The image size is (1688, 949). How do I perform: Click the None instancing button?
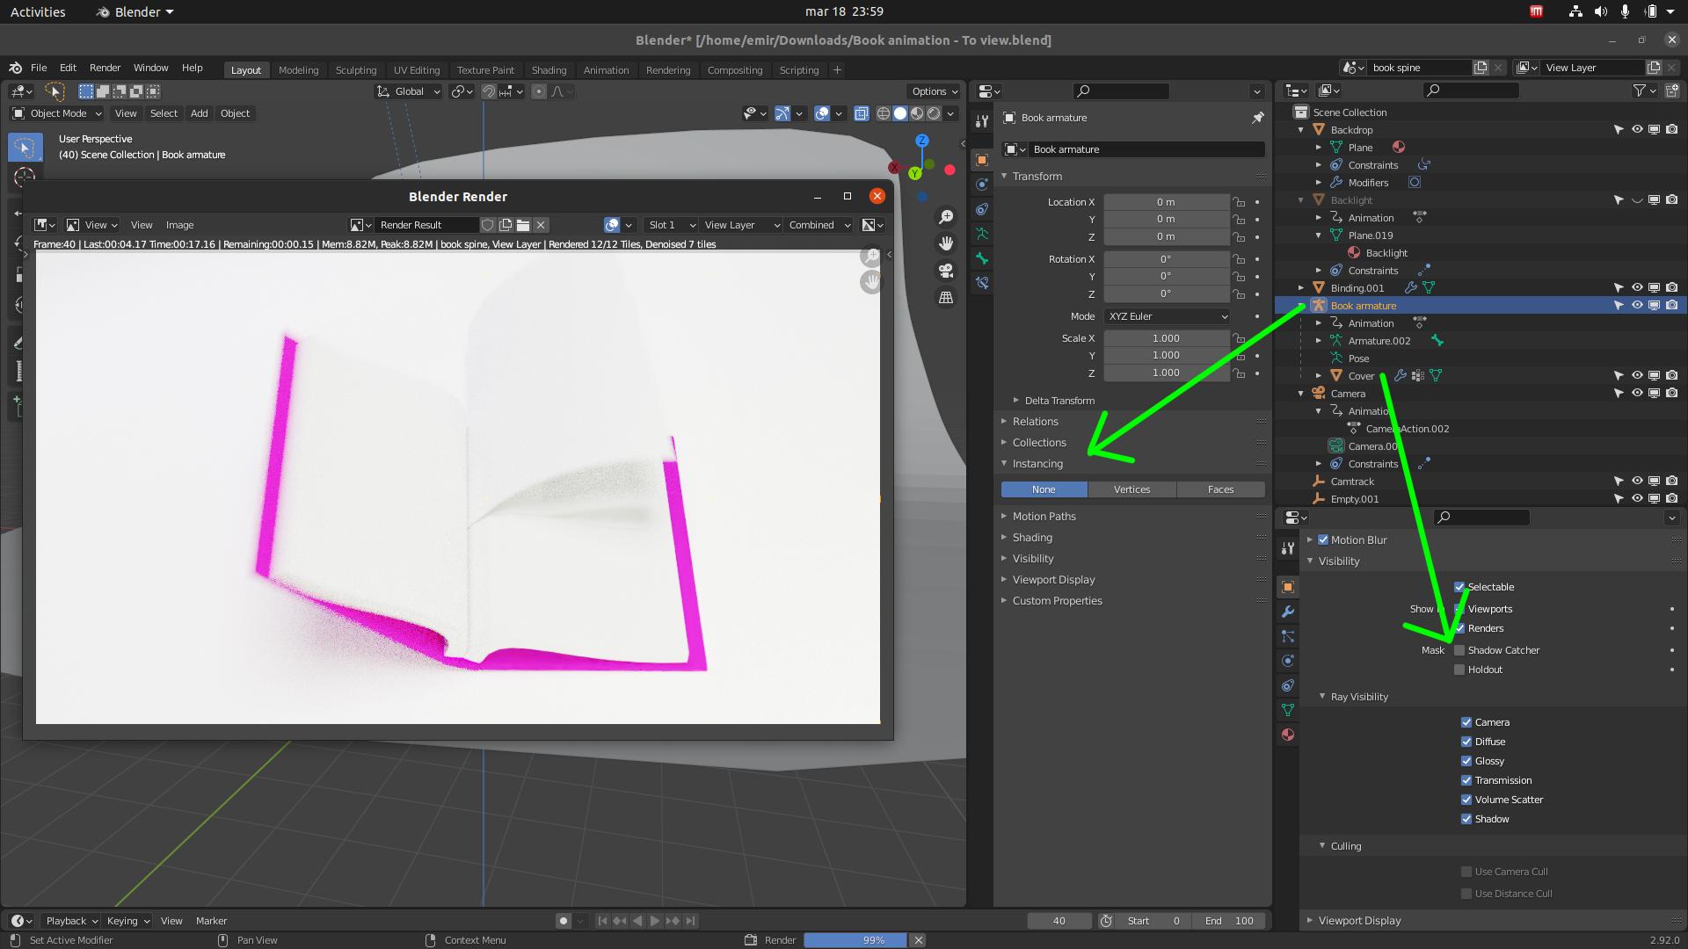tap(1044, 489)
